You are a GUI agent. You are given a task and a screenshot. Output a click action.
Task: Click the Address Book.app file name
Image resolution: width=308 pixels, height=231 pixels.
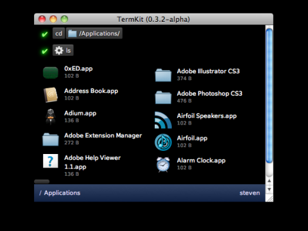91,91
